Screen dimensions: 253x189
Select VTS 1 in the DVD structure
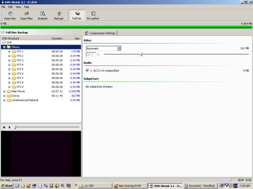(x=20, y=51)
